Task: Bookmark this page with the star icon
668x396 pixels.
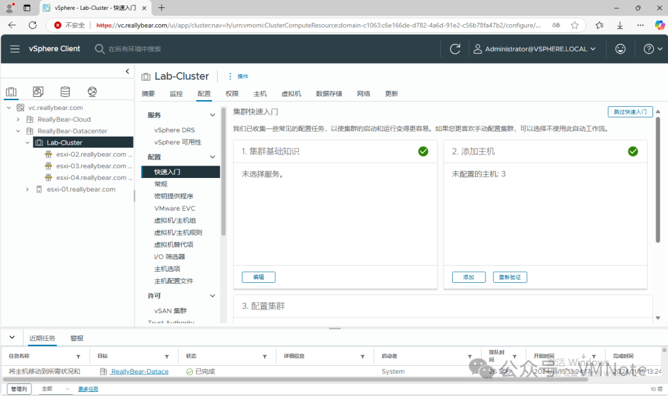Action: click(575, 25)
